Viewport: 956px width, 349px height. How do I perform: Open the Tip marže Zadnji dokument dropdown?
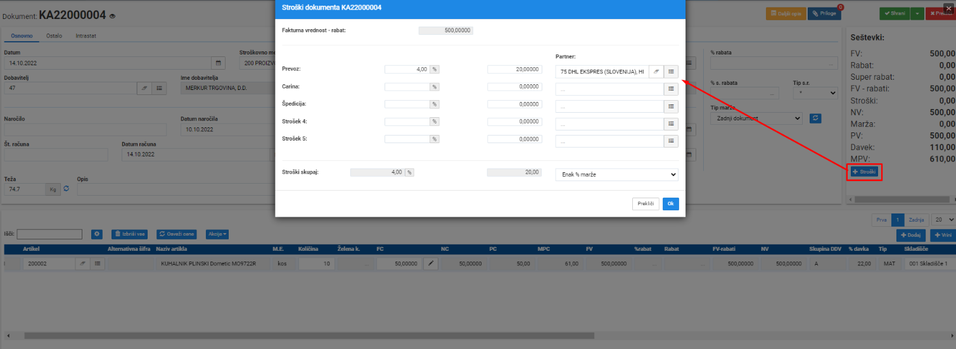pyautogui.click(x=756, y=118)
